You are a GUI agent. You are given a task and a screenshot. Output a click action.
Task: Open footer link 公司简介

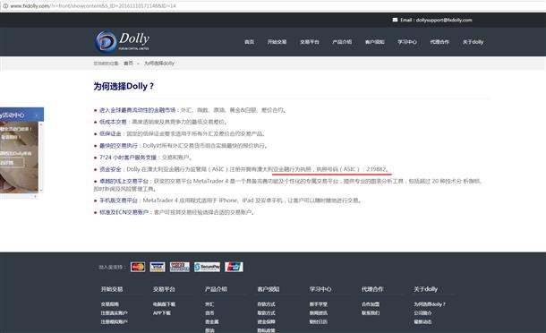pos(422,313)
